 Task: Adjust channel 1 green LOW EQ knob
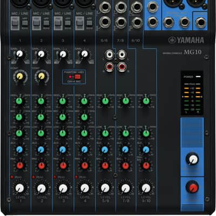[x=19, y=133]
